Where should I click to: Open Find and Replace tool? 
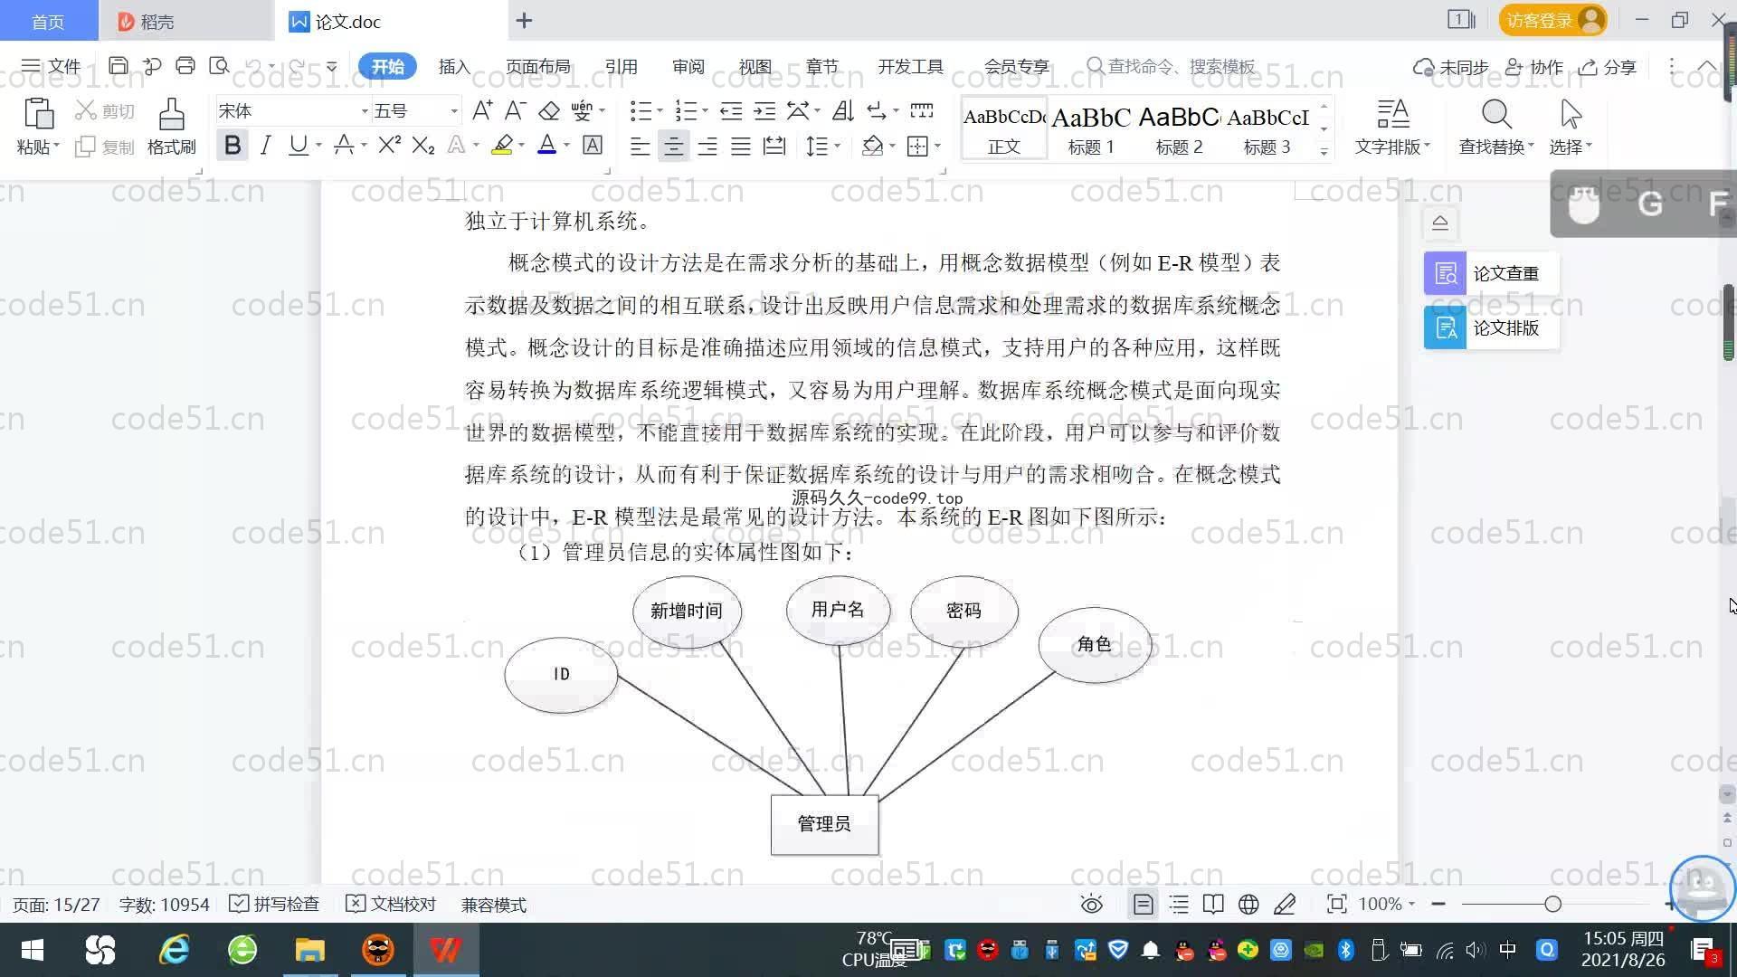(1495, 127)
